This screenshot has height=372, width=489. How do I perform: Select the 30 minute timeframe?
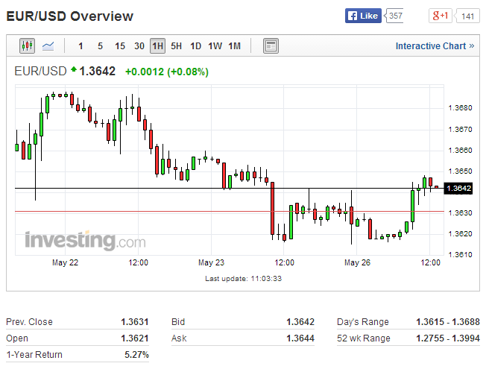(x=139, y=46)
